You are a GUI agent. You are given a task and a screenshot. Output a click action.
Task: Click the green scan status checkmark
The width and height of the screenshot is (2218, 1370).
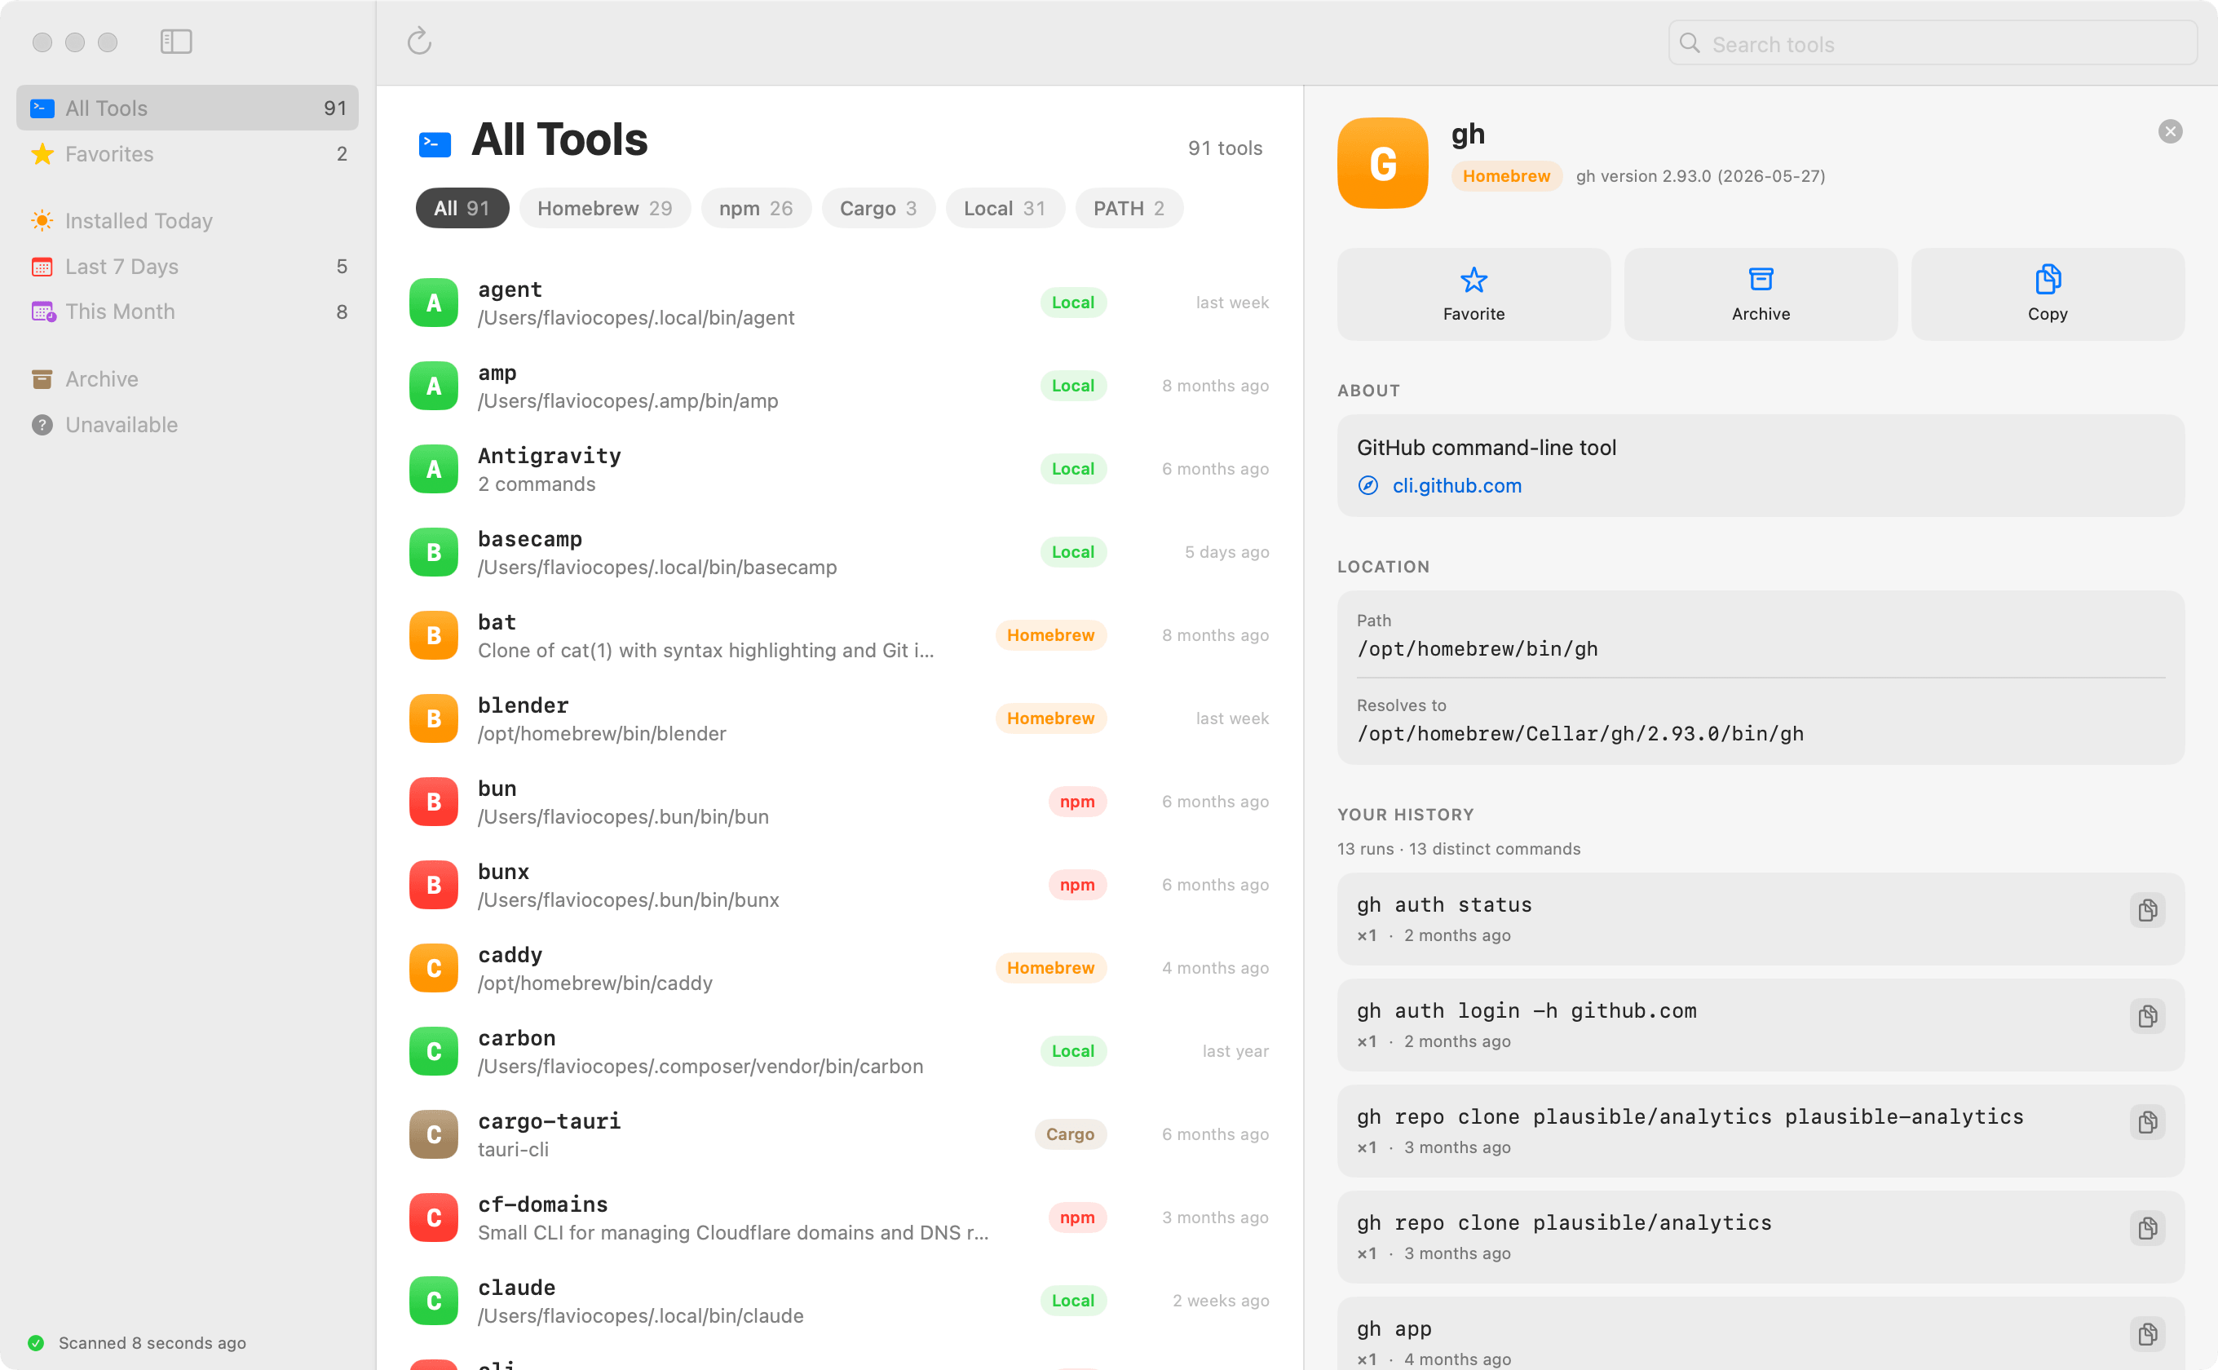point(36,1343)
